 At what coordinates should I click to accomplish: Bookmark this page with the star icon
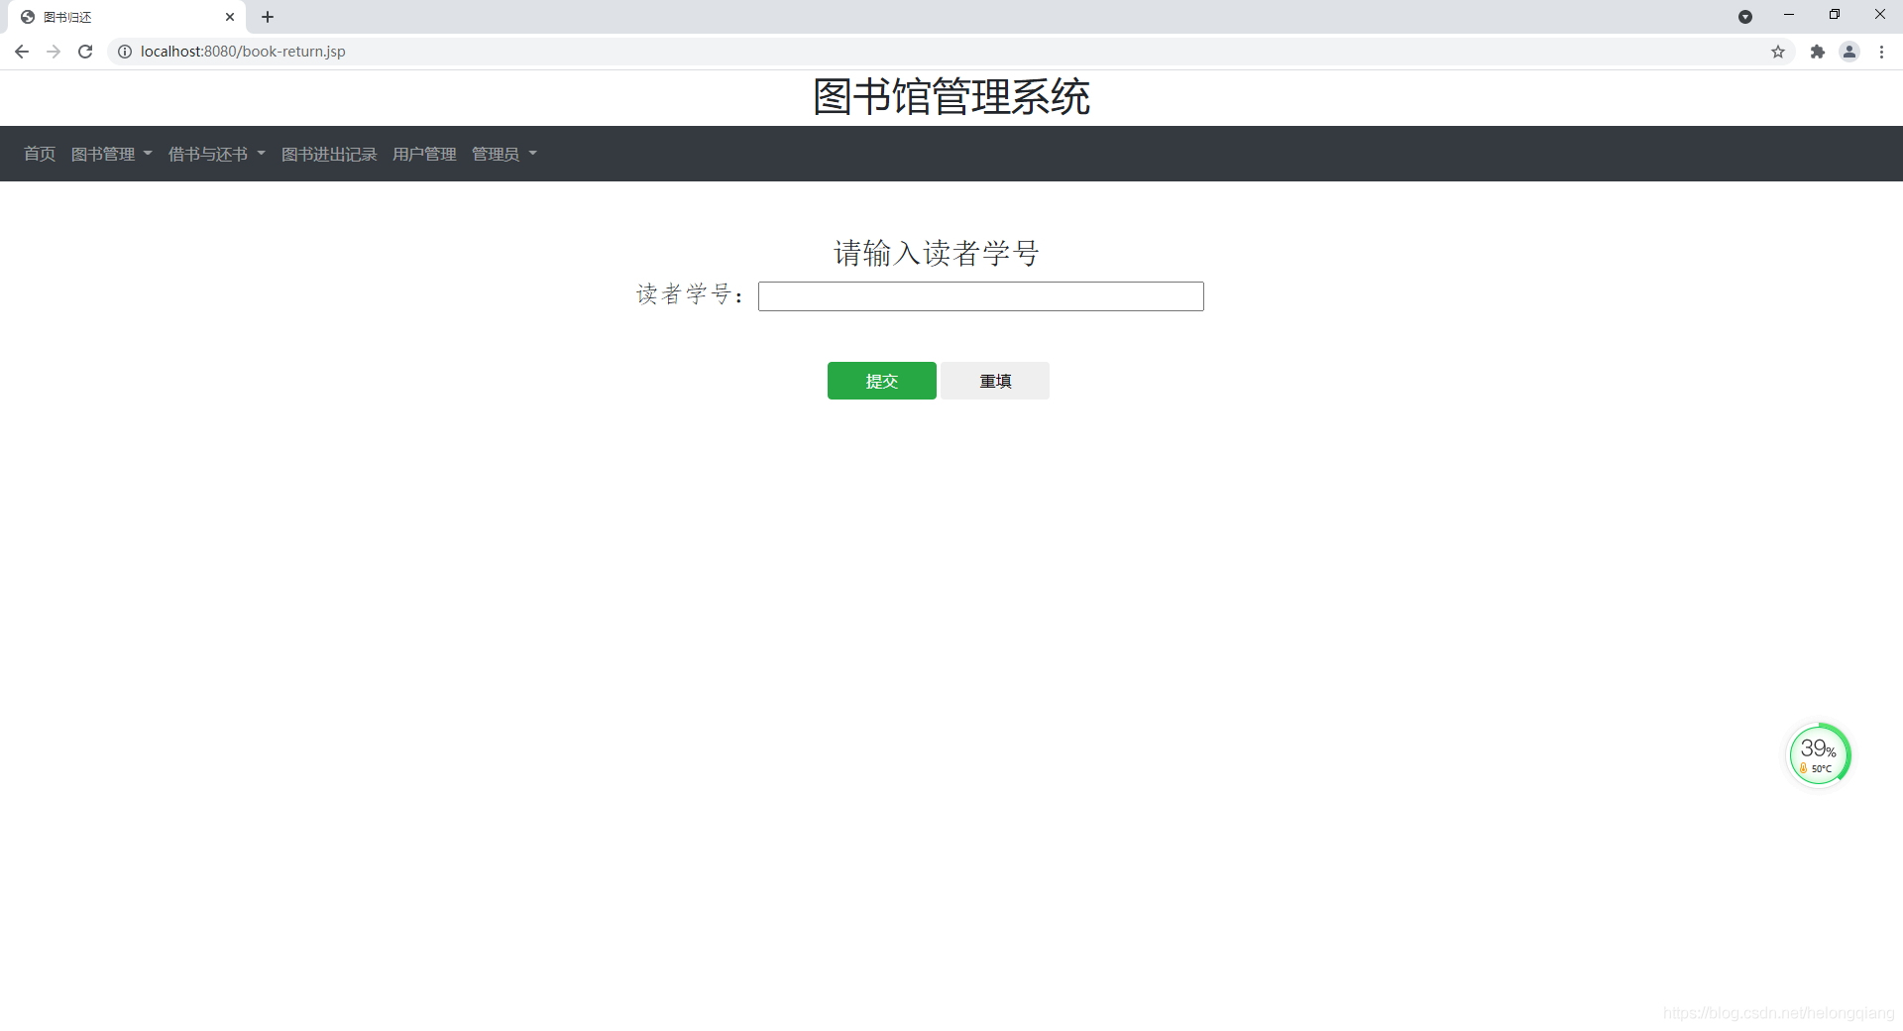click(x=1778, y=51)
